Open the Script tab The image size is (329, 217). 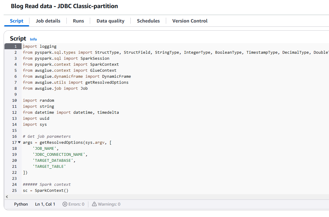pos(17,21)
